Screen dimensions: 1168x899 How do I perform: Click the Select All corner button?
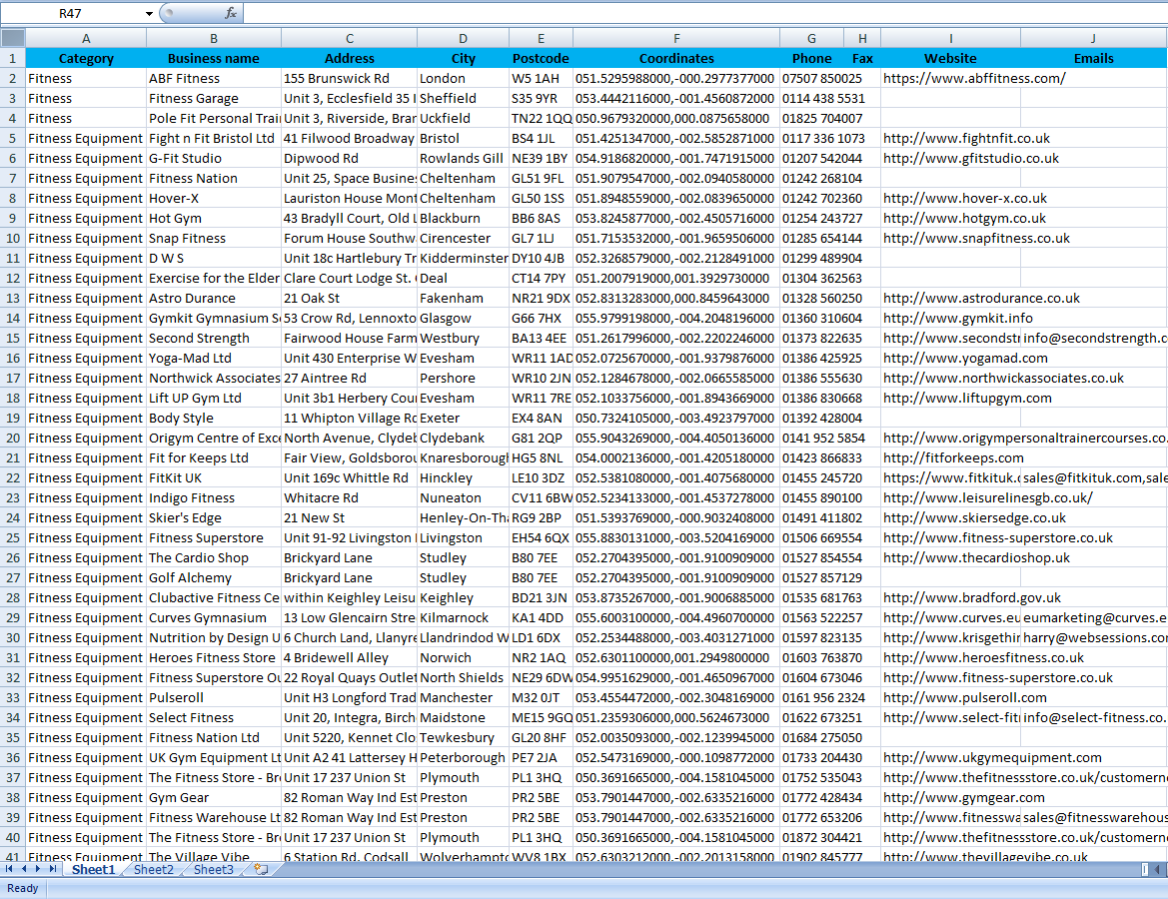coord(13,38)
